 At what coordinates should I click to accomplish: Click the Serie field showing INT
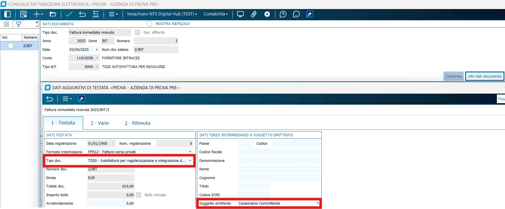click(108, 41)
